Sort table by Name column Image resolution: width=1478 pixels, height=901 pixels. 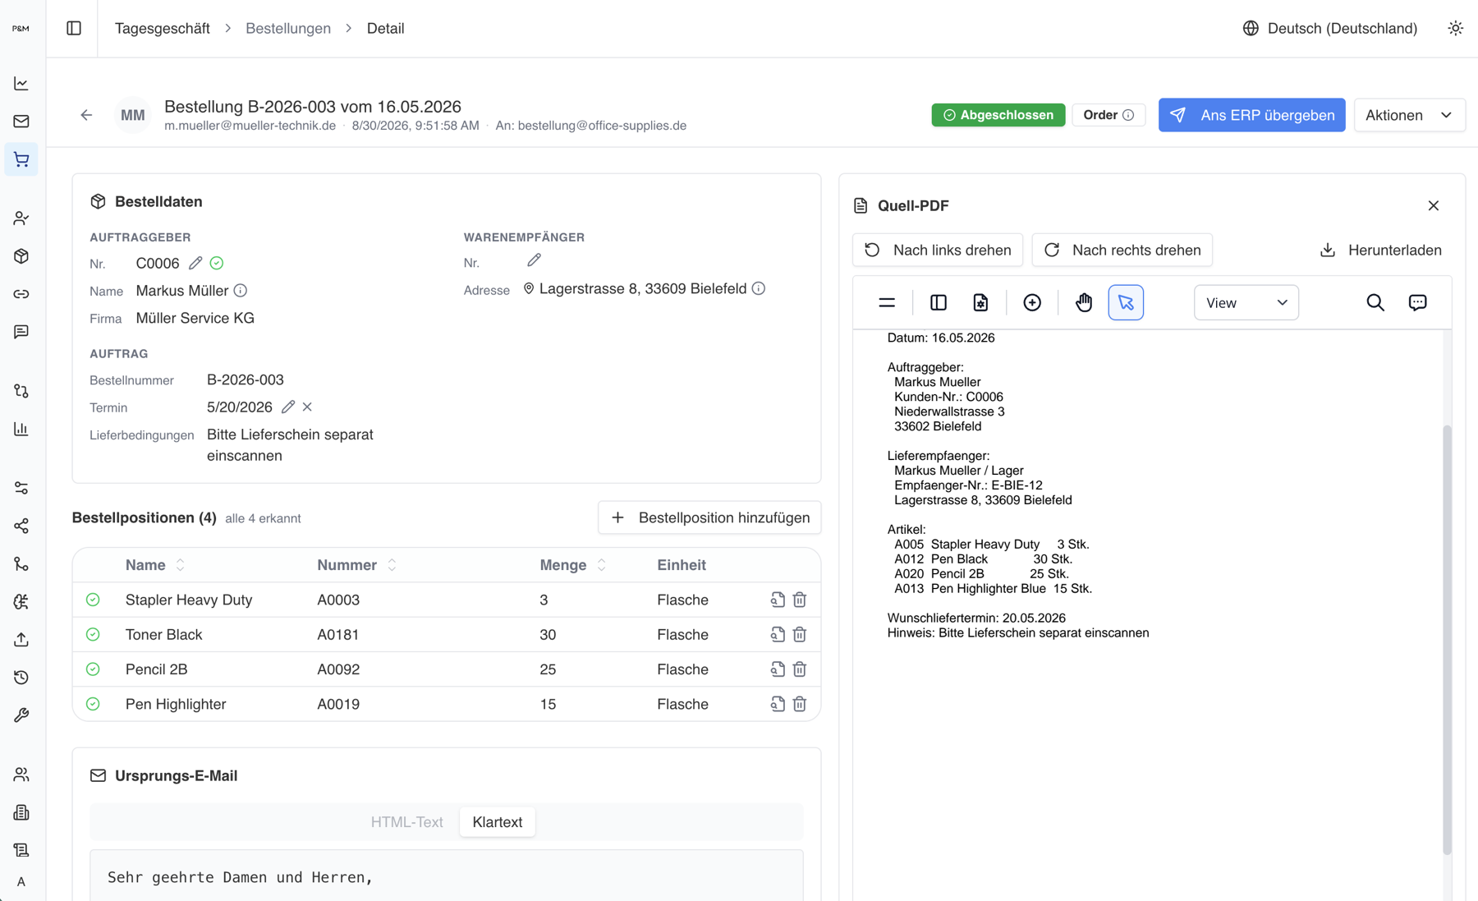(x=155, y=565)
